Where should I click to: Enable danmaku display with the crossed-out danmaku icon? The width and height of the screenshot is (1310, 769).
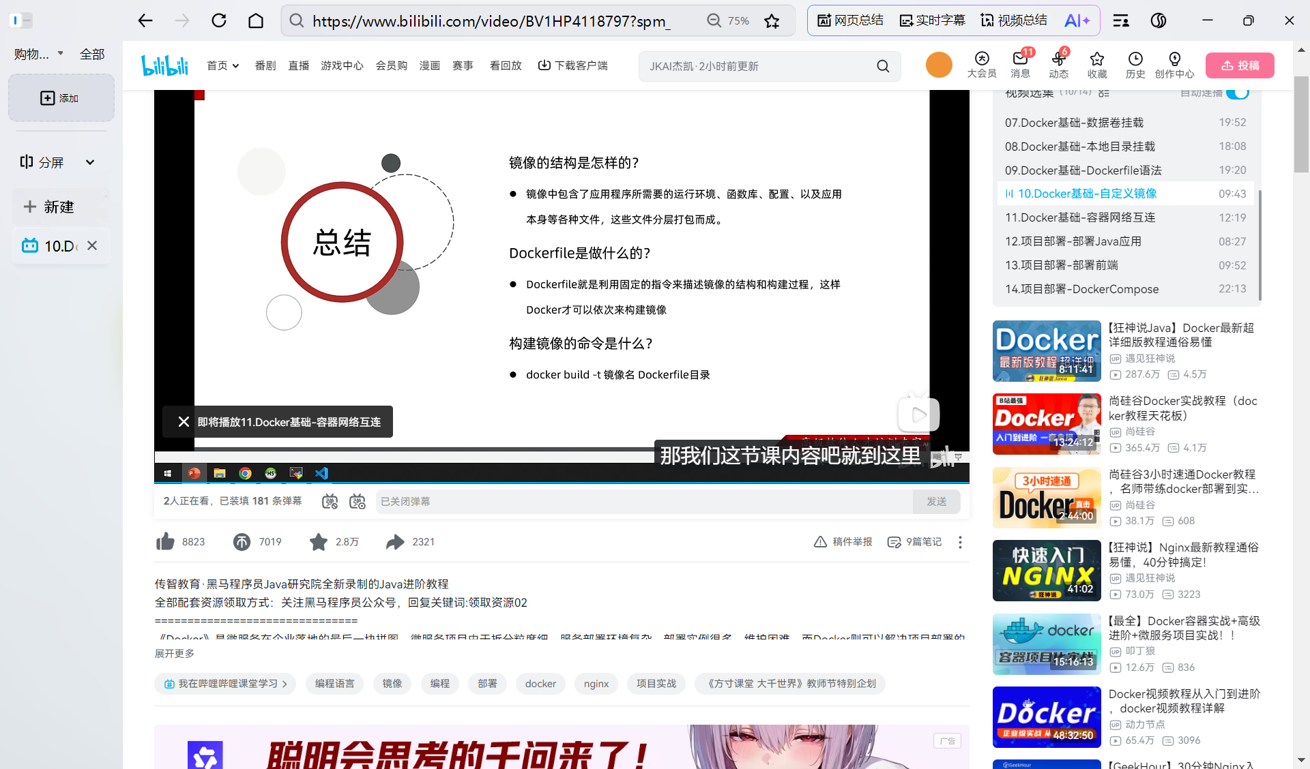[330, 501]
